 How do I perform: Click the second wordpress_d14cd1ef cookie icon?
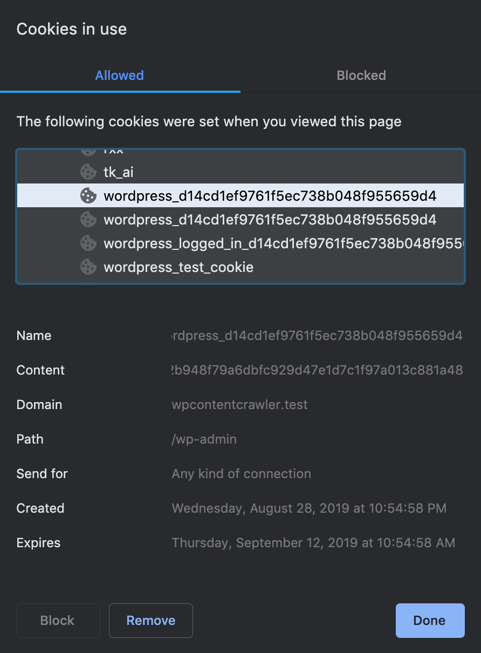point(88,220)
